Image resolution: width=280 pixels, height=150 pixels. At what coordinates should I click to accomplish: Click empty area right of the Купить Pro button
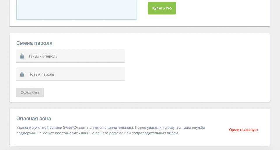221,8
